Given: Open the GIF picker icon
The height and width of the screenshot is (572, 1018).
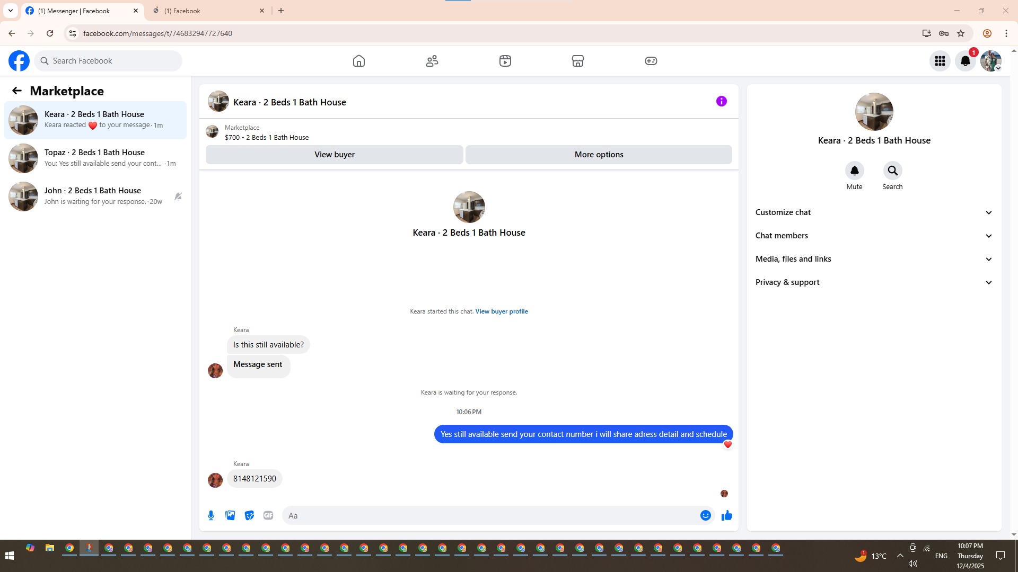Looking at the screenshot, I should click(268, 515).
